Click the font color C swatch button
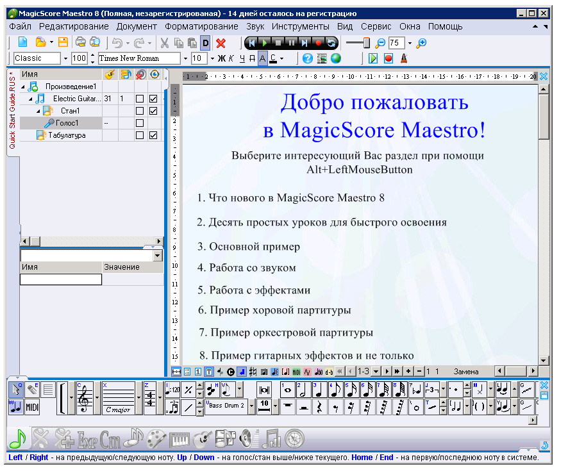The width and height of the screenshot is (568, 471). (273, 58)
